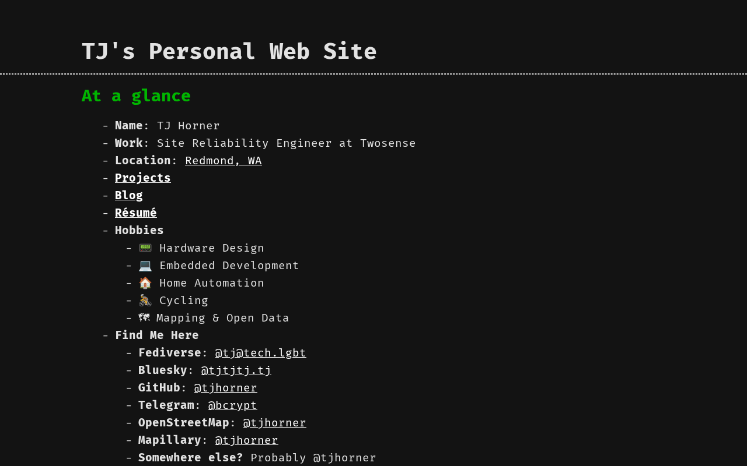Image resolution: width=747 pixels, height=466 pixels.
Task: Click the map emoji beside Mapping & Open Data
Action: coord(144,318)
